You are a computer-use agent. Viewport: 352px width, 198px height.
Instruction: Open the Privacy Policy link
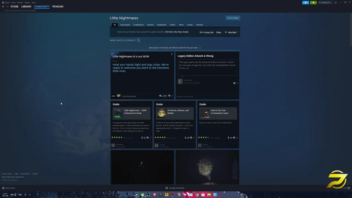click(7, 174)
